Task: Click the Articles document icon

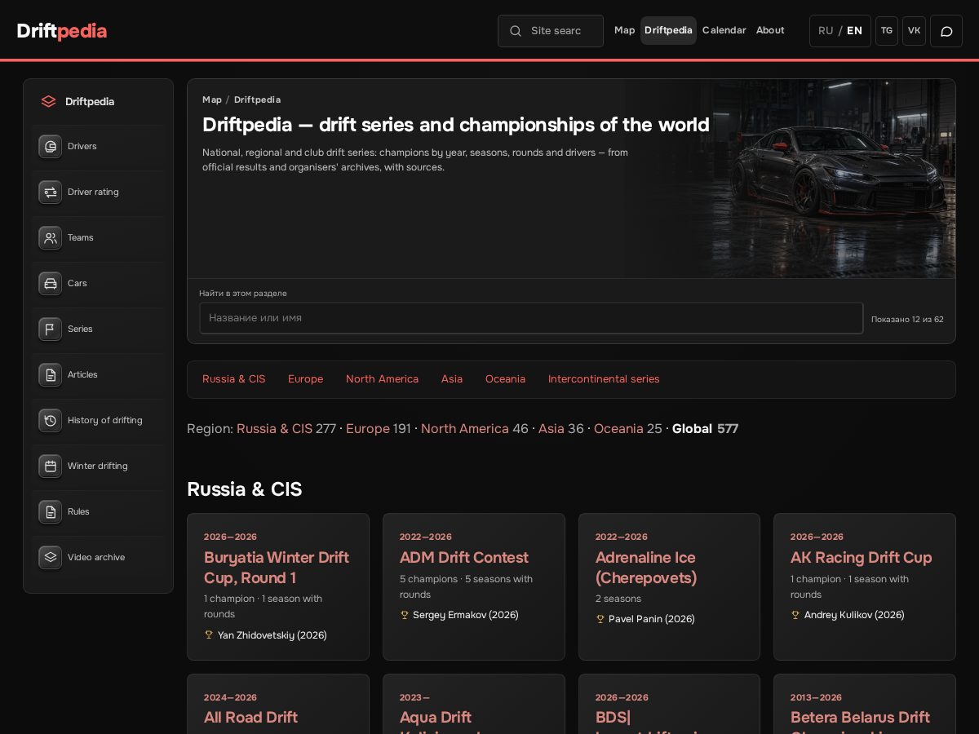Action: point(51,375)
